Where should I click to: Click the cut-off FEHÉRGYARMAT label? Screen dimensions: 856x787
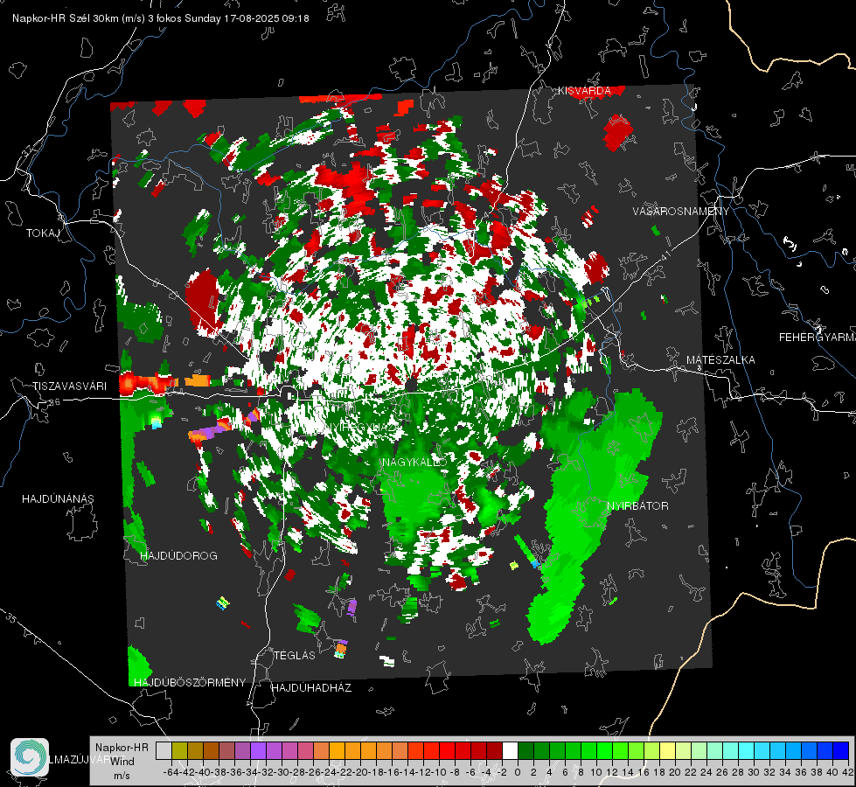(x=817, y=337)
